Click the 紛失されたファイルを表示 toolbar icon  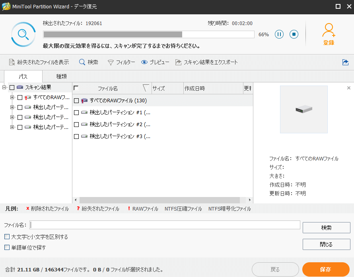[x=12, y=62]
